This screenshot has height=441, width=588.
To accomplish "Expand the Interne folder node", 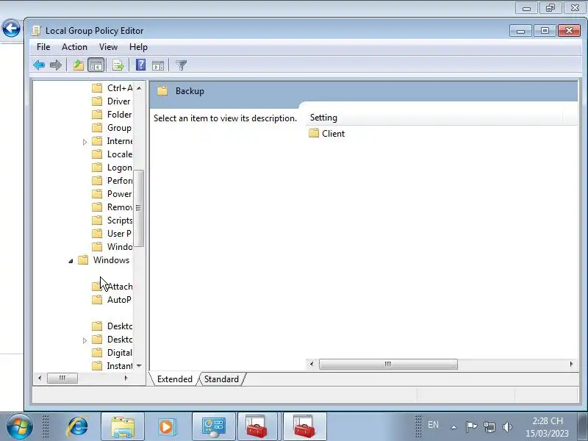I will click(x=85, y=142).
